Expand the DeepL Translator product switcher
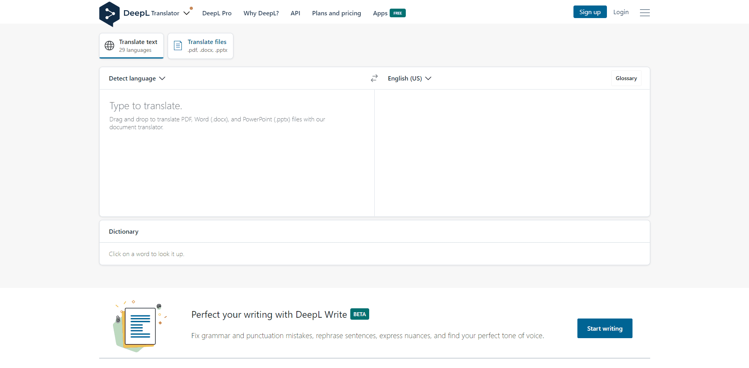The height and width of the screenshot is (368, 749). (x=187, y=13)
